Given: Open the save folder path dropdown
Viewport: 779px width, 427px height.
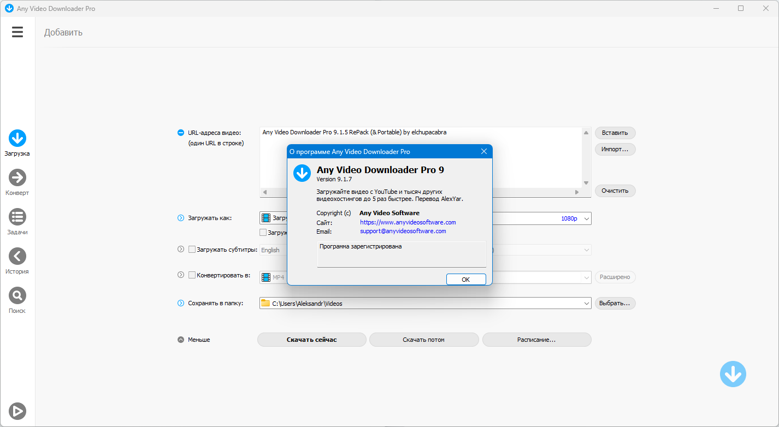Looking at the screenshot, I should coord(586,303).
